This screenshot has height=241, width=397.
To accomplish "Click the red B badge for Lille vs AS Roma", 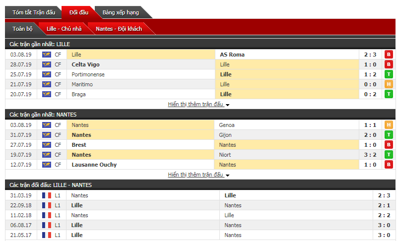I will pyautogui.click(x=389, y=55).
